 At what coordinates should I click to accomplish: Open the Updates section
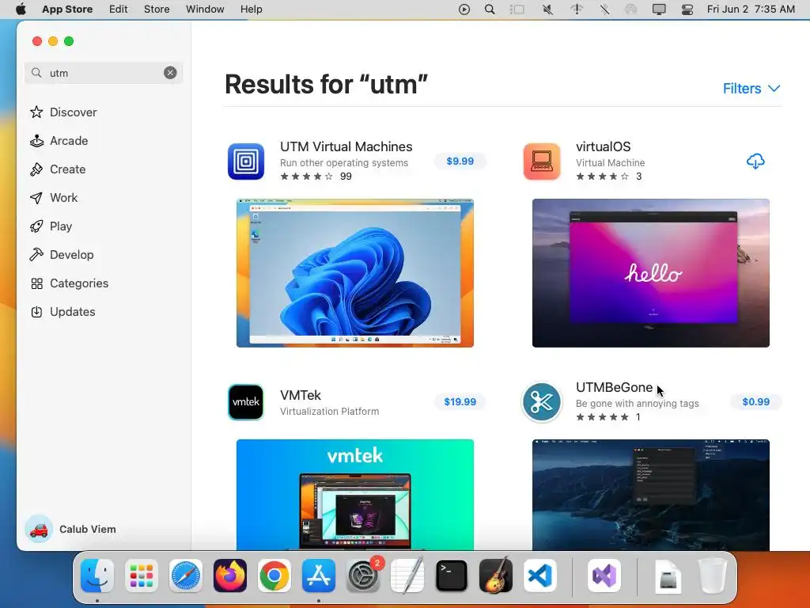62,312
